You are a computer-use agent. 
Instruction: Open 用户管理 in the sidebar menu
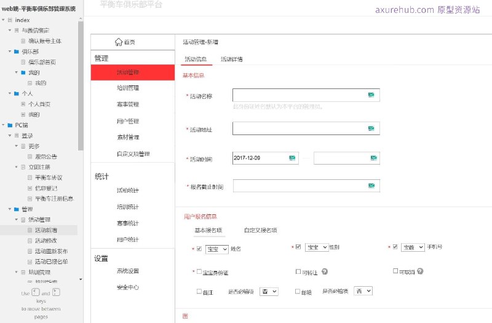(128, 121)
